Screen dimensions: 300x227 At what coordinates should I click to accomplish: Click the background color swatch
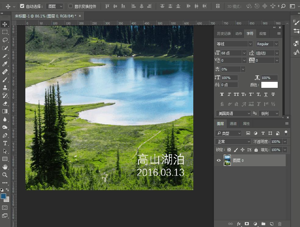point(8,200)
